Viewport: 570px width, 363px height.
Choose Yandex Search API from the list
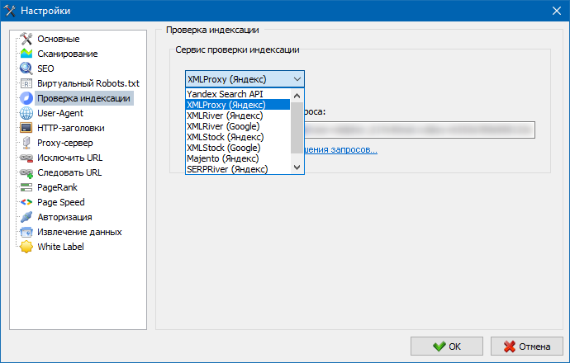238,94
